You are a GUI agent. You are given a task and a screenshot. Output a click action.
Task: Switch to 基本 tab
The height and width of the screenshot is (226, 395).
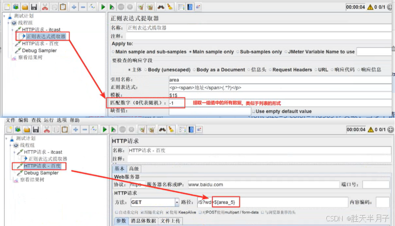[x=119, y=169]
